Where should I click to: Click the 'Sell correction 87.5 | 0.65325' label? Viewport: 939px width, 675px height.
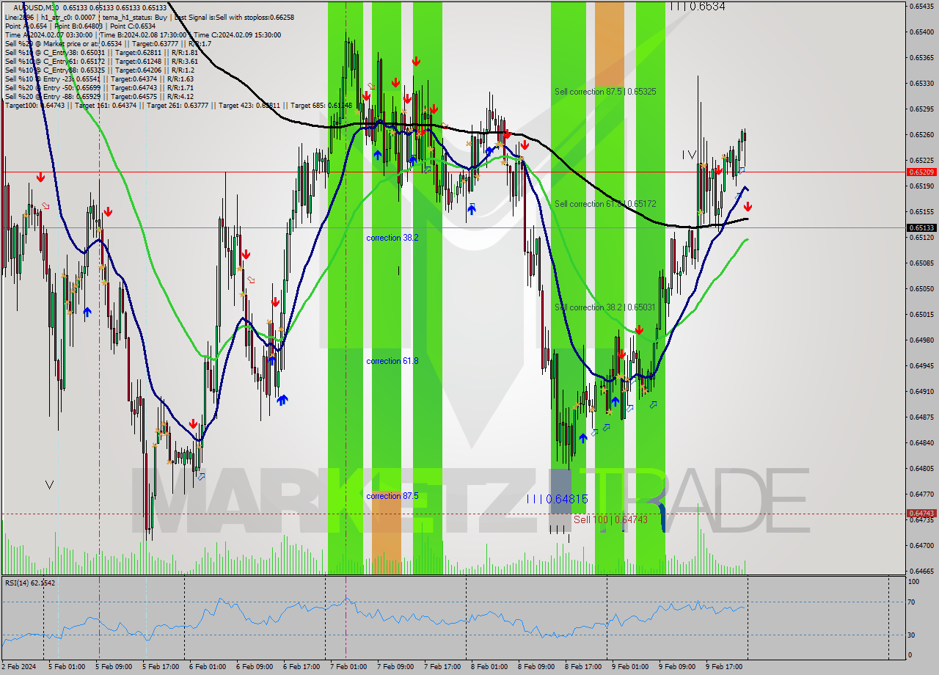[605, 92]
